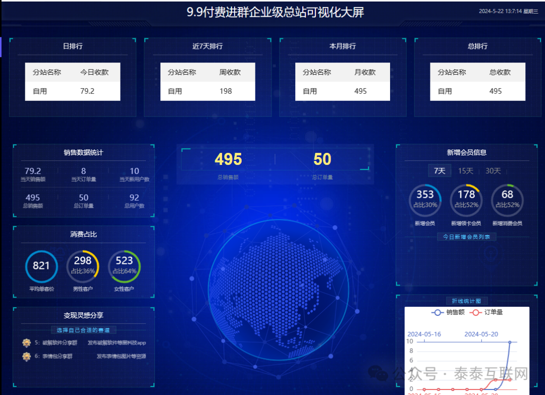The image size is (545, 395).
Task: Click the yellow 男性客户 donut chart
Action: point(83,266)
